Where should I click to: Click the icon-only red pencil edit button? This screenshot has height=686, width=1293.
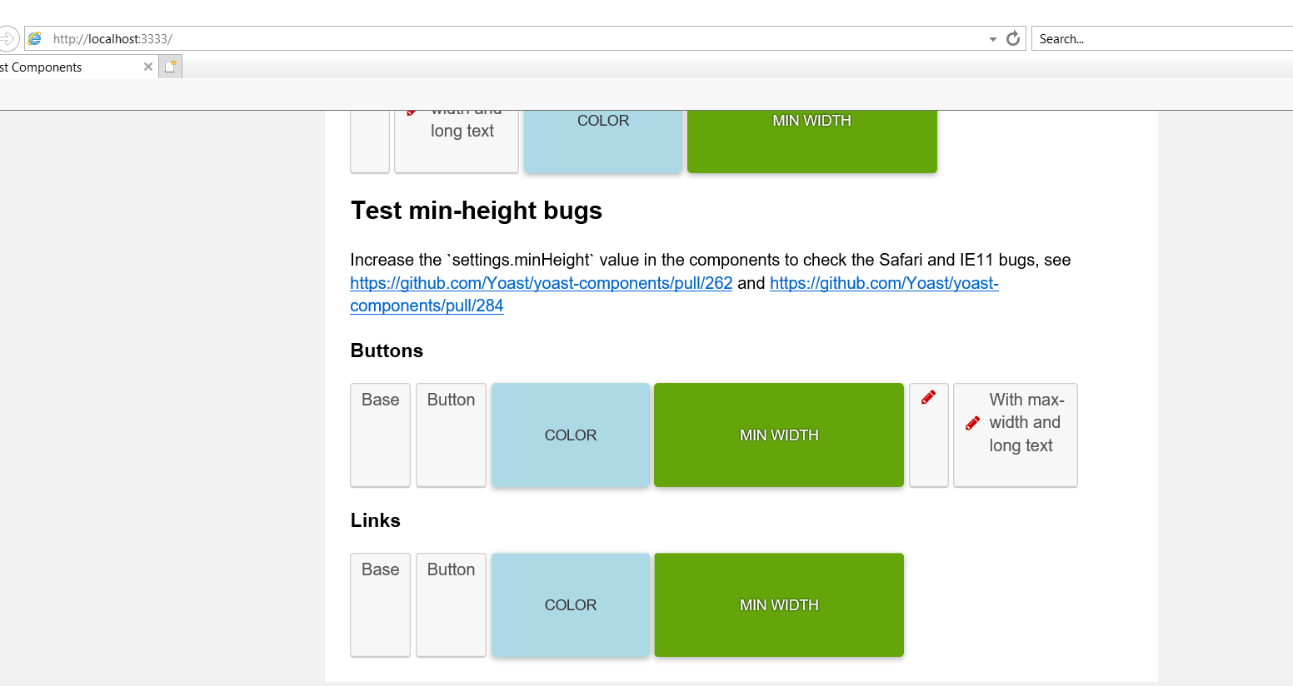click(929, 435)
